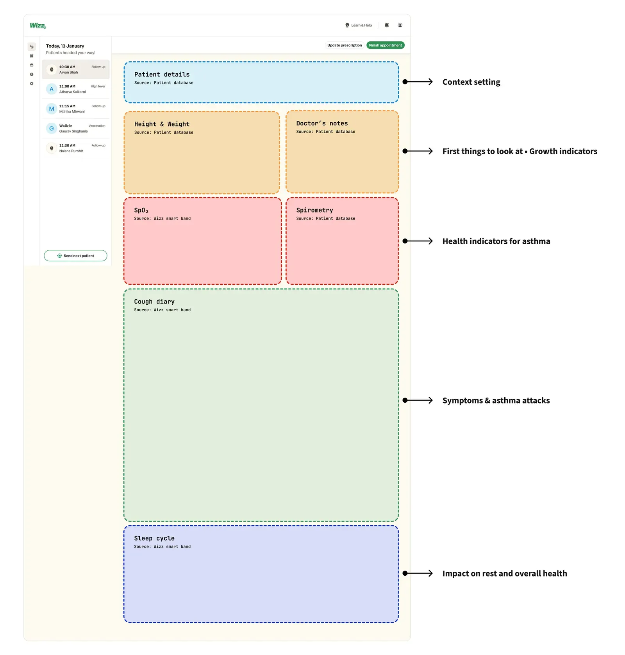Open the calendar sidebar icon
The width and height of the screenshot is (625, 655).
point(32,56)
